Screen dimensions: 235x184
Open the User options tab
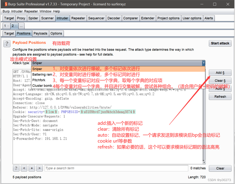[x=192, y=18]
